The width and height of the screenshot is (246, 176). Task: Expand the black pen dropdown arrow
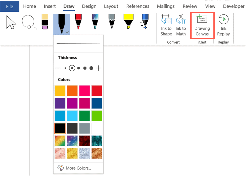point(67,32)
